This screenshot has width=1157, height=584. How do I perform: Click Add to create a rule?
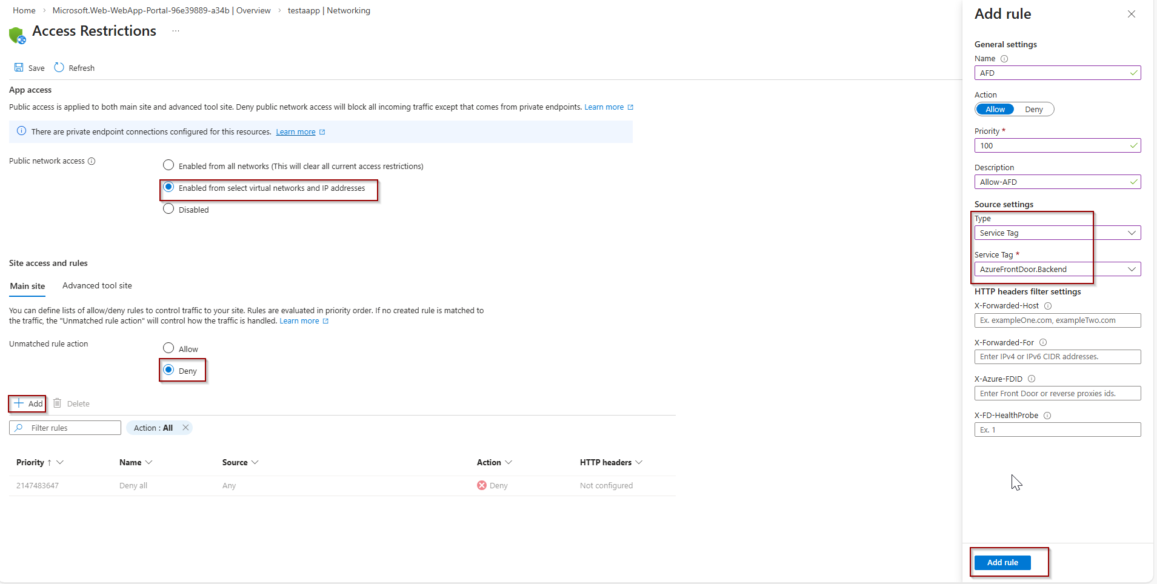click(28, 403)
